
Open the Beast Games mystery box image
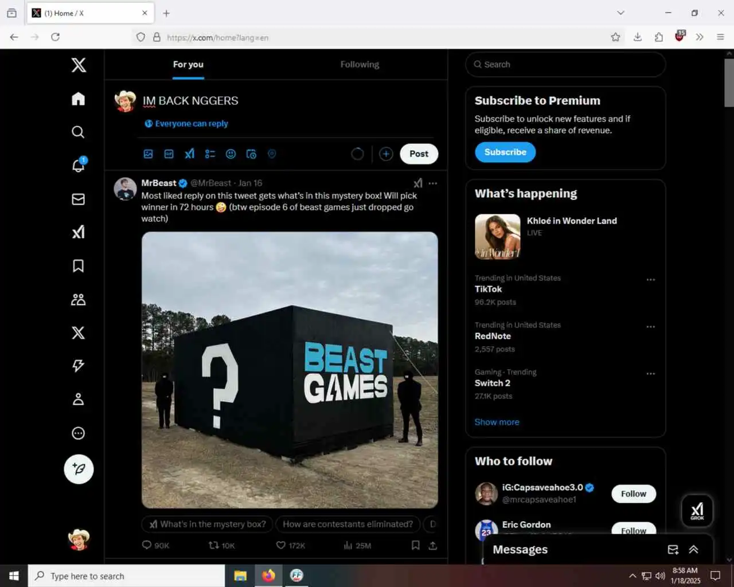coord(290,370)
